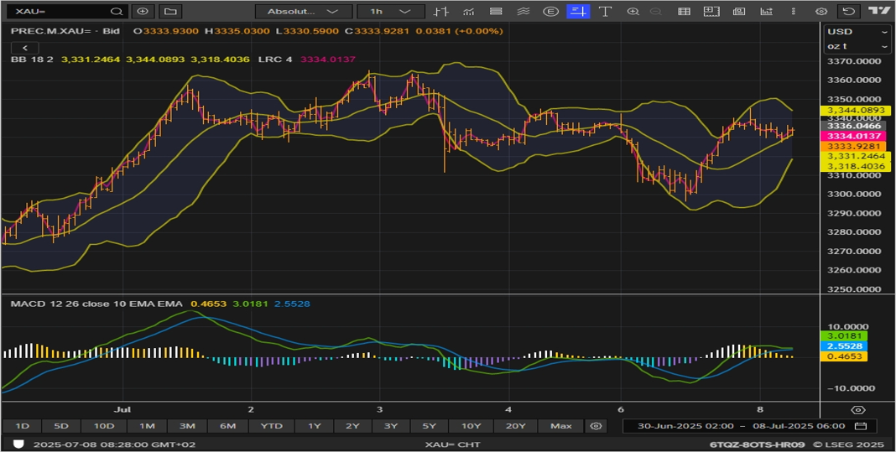
Task: Select the text annotation T tool
Action: (605, 12)
